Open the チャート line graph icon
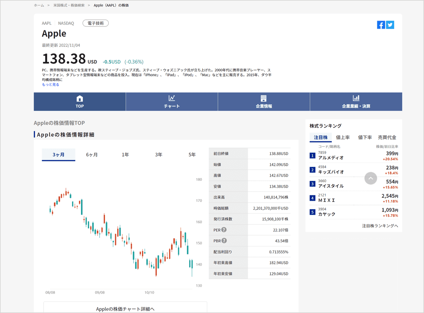424x313 pixels. coord(172,98)
